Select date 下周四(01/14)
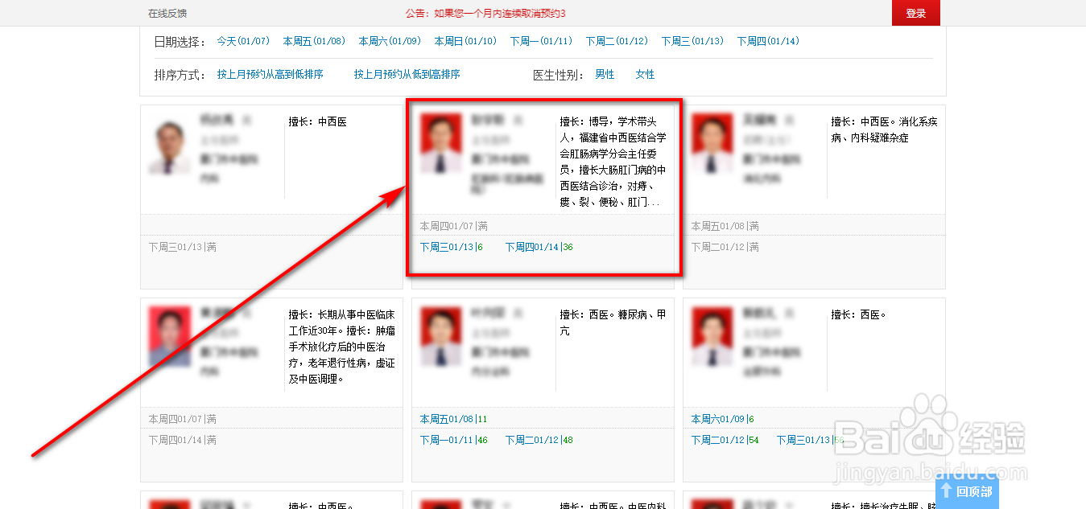1086x509 pixels. pyautogui.click(x=768, y=41)
